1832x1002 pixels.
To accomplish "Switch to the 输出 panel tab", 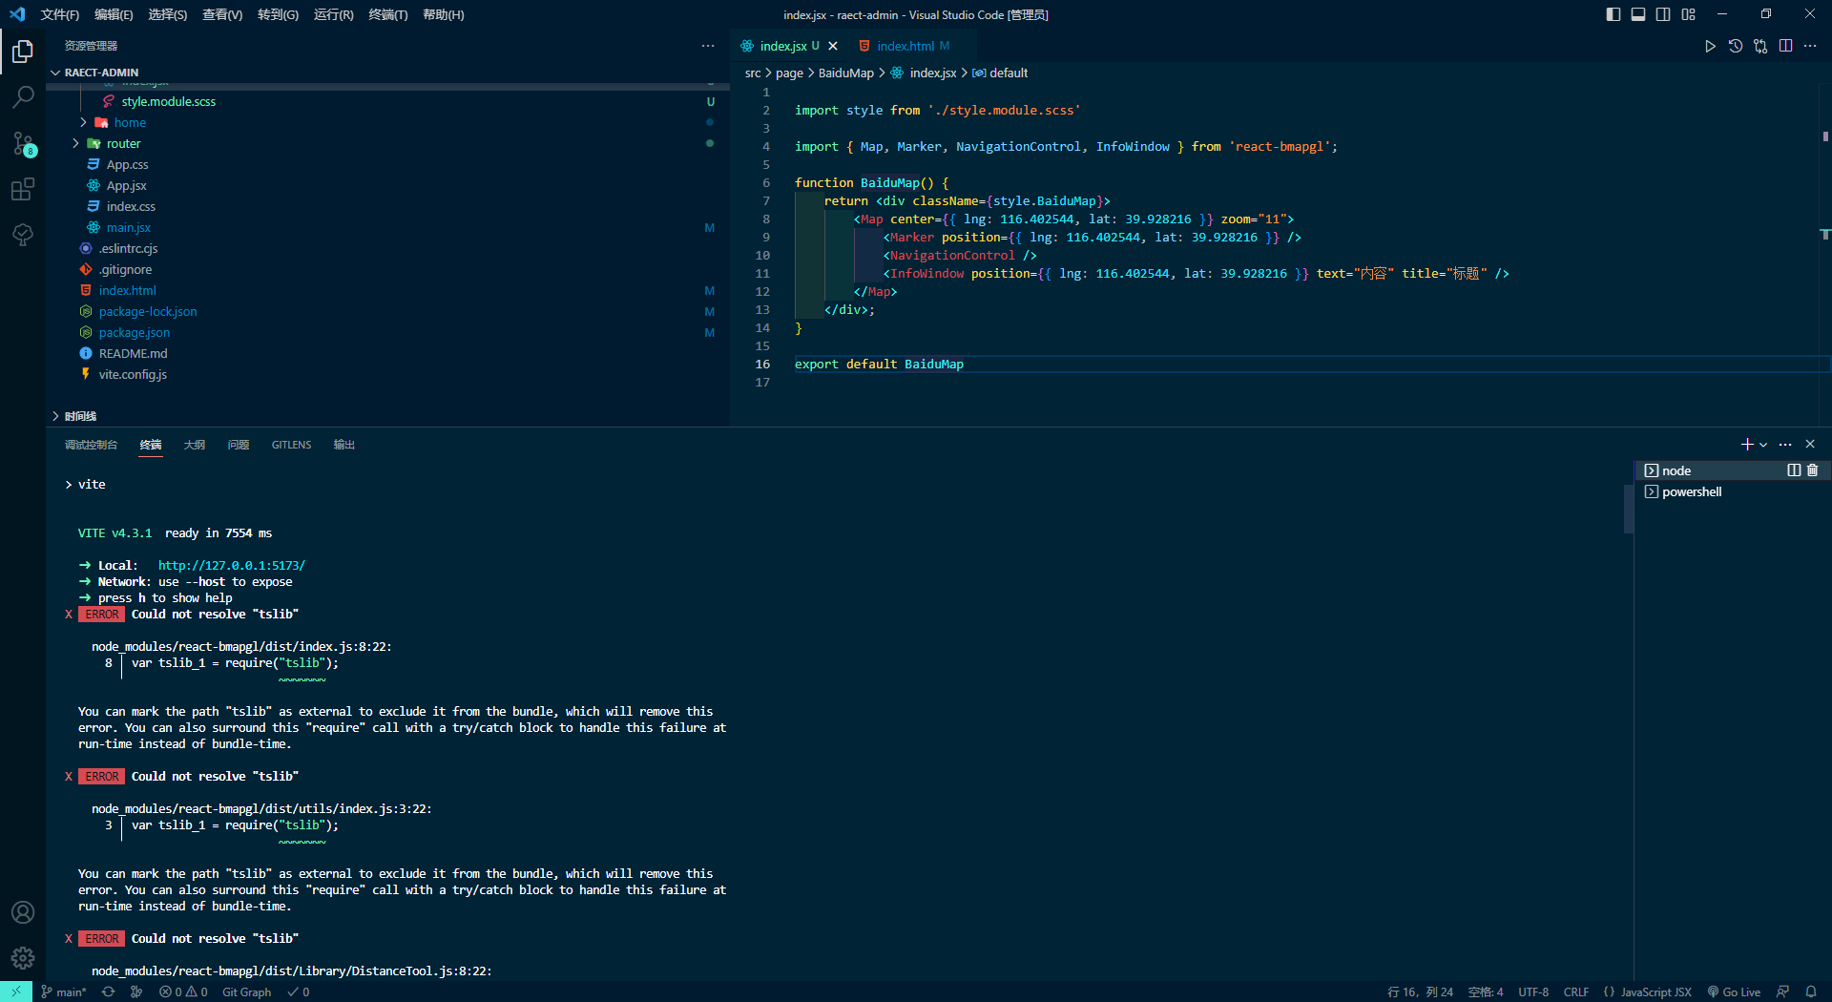I will coord(344,445).
